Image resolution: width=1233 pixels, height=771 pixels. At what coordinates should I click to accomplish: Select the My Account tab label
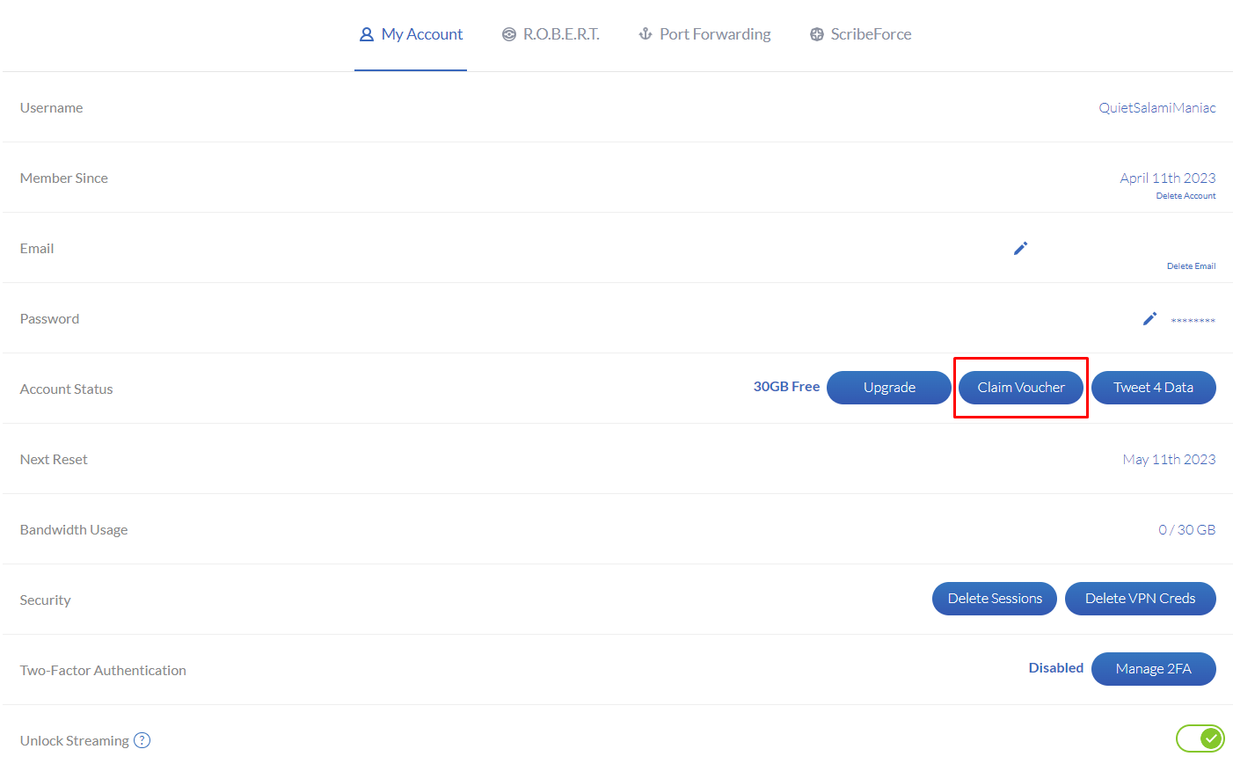[422, 34]
